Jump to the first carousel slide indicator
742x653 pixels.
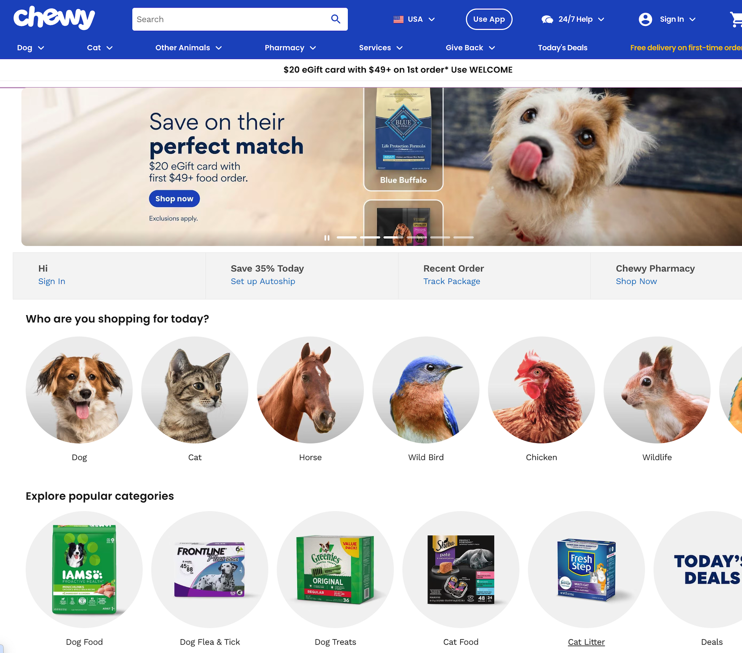coord(347,238)
